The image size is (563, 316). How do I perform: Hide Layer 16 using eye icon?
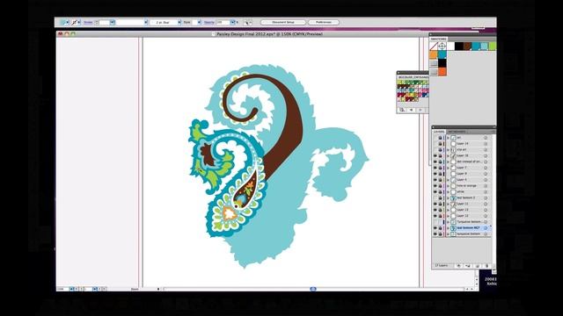[x=435, y=156]
